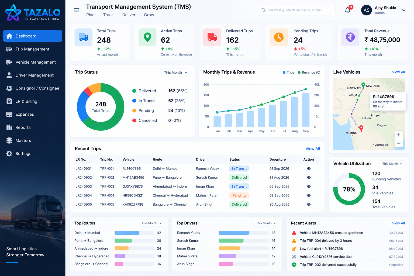Open Trip Status This Month dropdown
Viewport: 414px width, 276px height.
175,73
